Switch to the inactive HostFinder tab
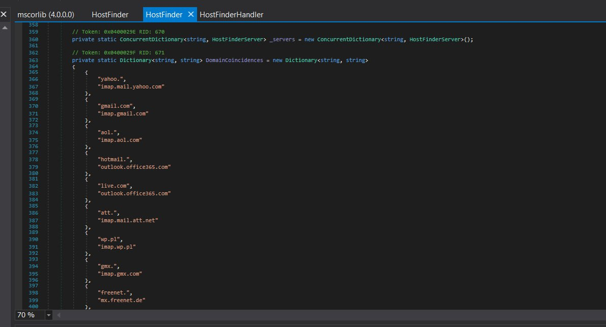This screenshot has width=606, height=327. (x=110, y=15)
